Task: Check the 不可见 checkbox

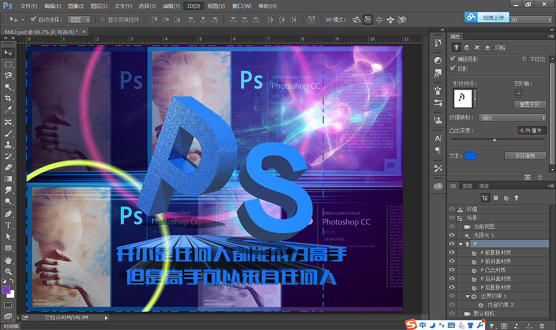Action: pos(524,59)
